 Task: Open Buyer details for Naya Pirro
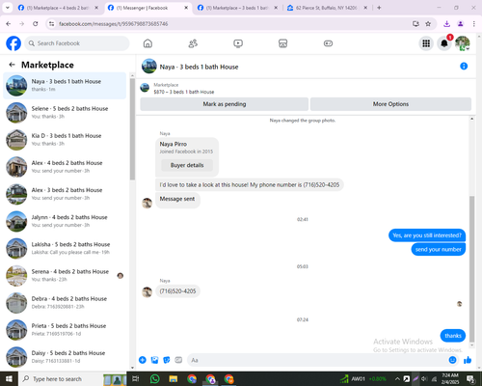pos(187,165)
